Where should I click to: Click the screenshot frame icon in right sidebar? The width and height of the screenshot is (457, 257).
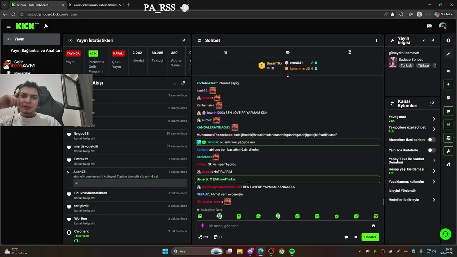(x=448, y=71)
